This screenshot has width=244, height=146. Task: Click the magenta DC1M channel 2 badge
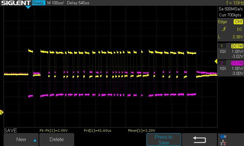pyautogui.click(x=237, y=63)
